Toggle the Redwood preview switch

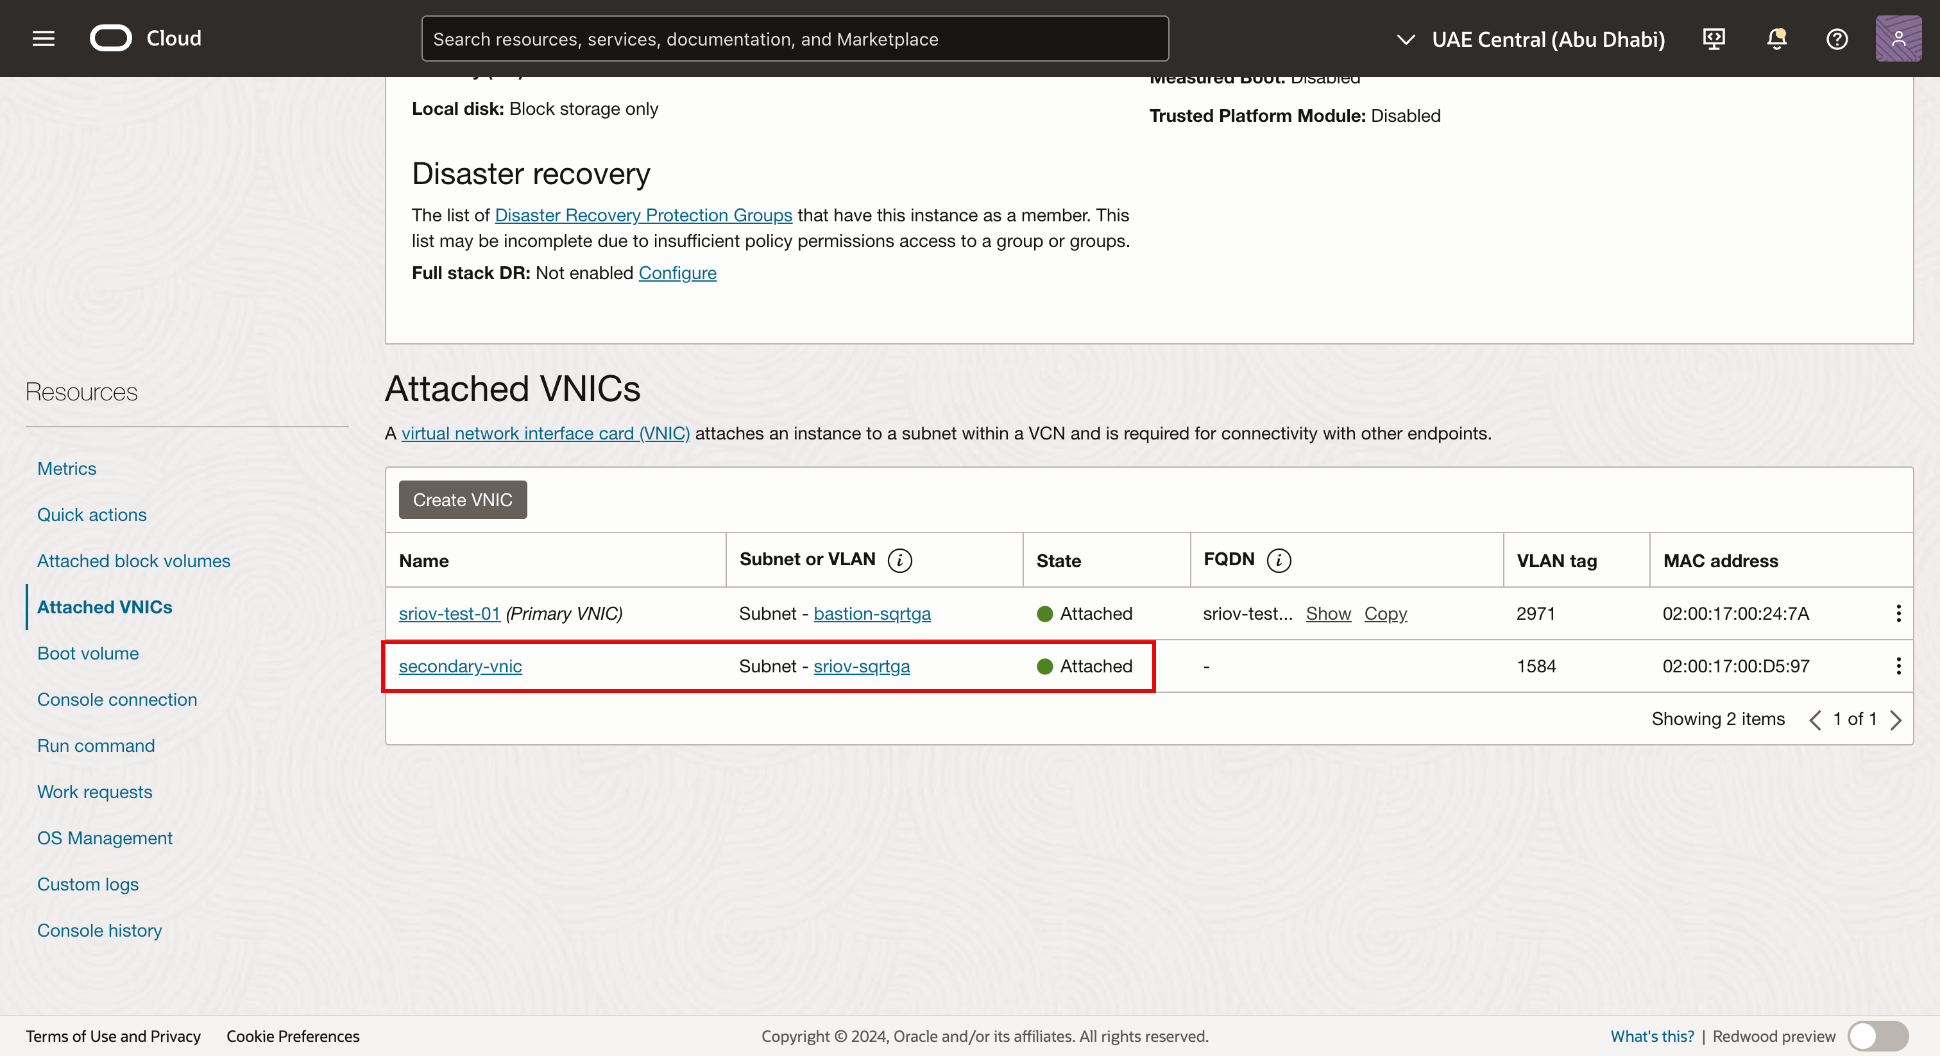pos(1878,1036)
